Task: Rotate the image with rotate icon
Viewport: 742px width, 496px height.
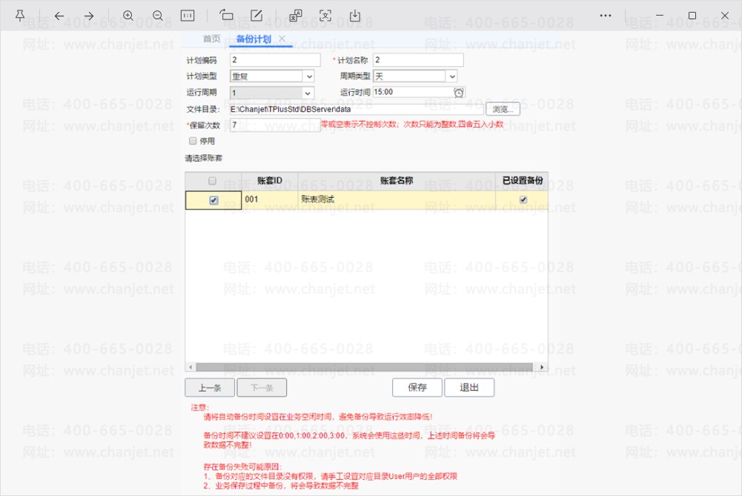Action: click(x=227, y=16)
